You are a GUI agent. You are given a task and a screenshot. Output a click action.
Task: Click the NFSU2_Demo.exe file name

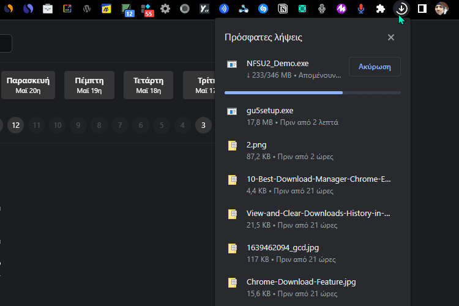[x=277, y=63]
